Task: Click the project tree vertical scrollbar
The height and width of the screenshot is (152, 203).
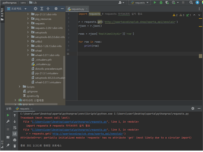Action: [64, 77]
